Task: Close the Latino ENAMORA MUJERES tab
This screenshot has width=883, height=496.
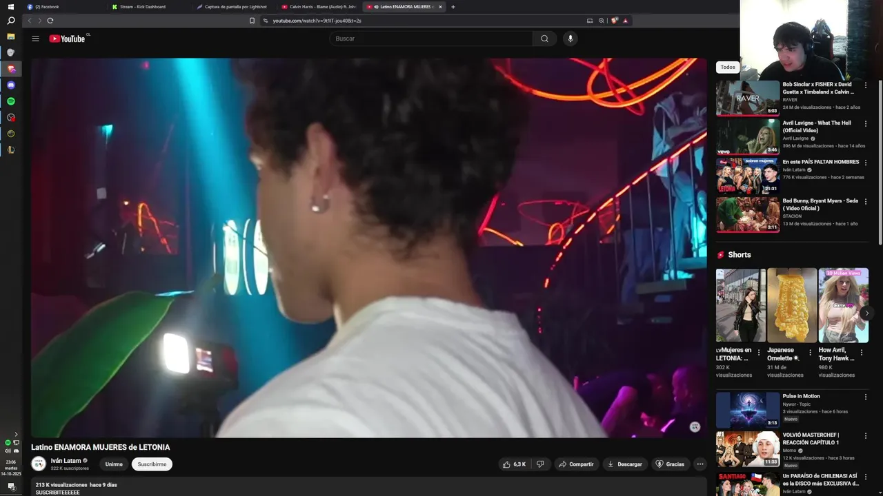Action: pyautogui.click(x=440, y=7)
